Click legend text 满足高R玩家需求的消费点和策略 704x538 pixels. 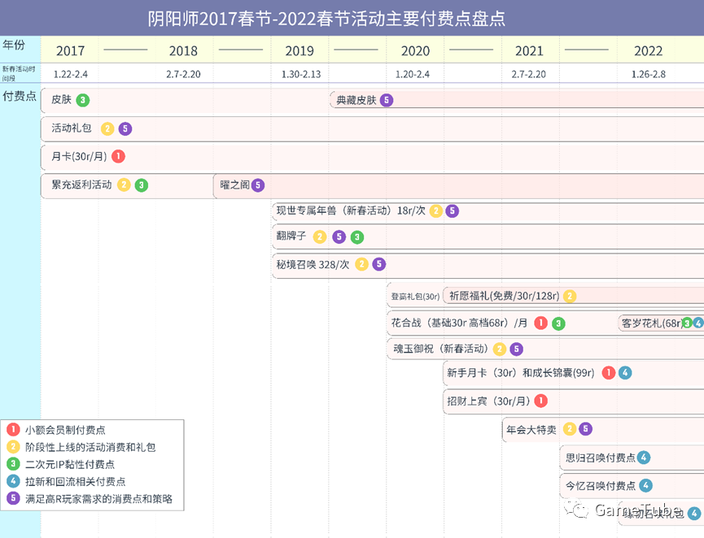[x=98, y=498]
